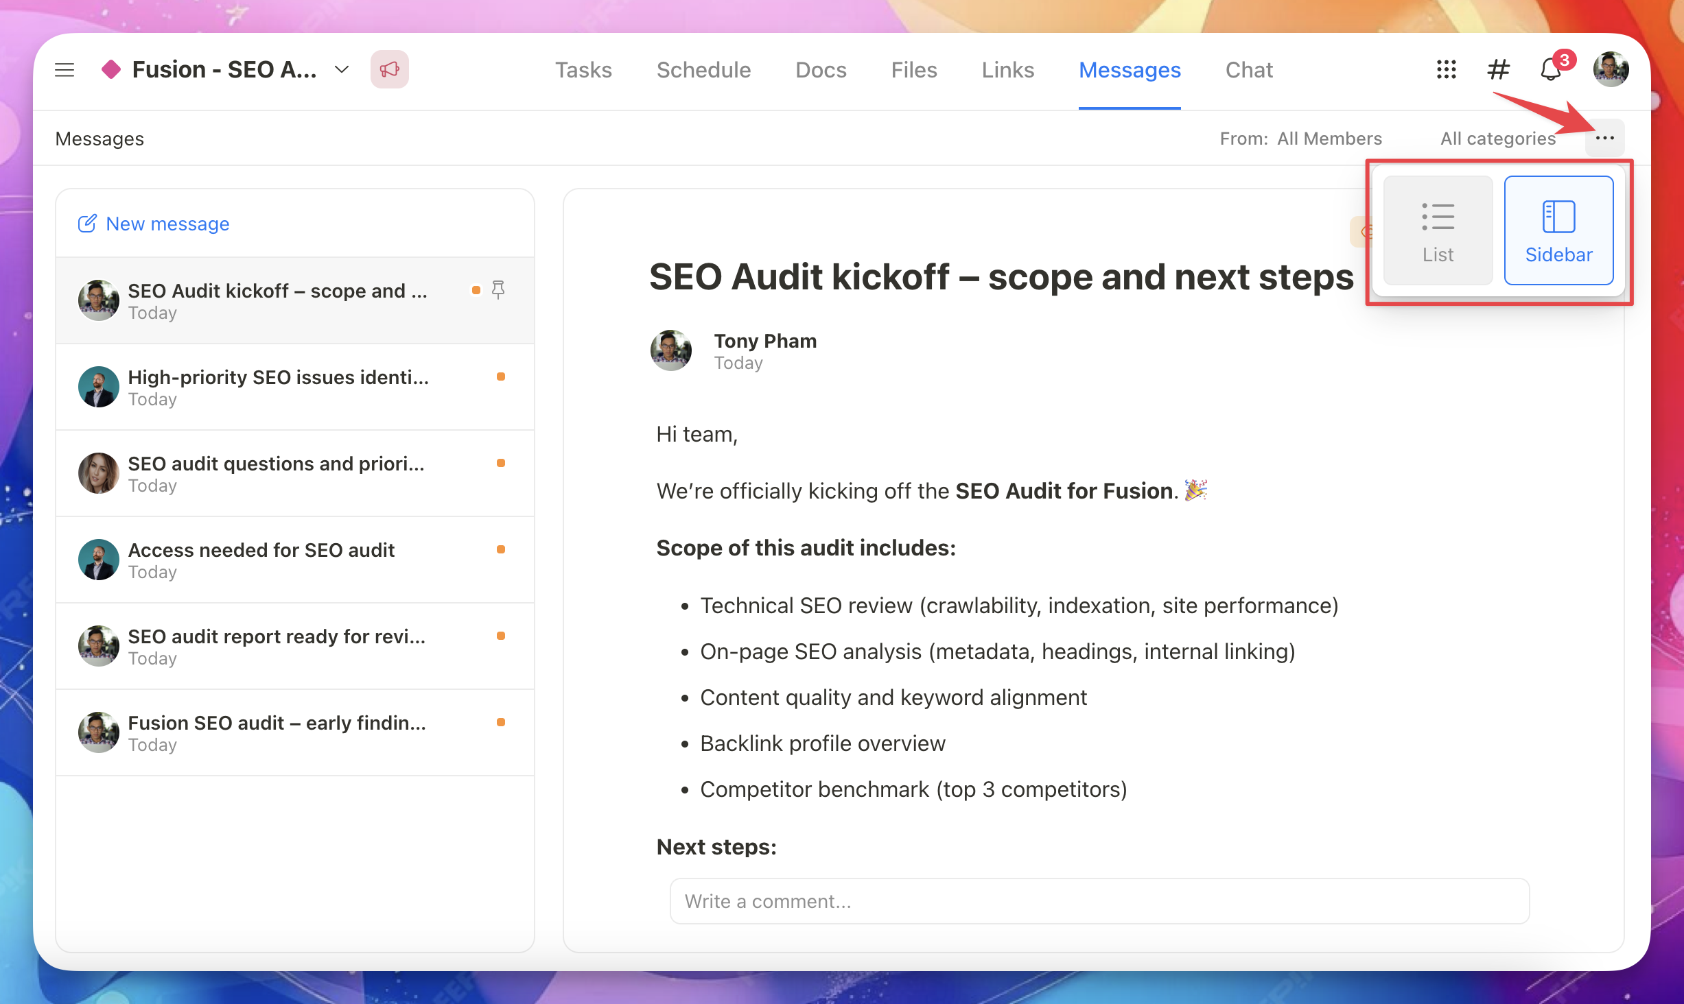Click the pink megaphone announcement icon
This screenshot has height=1004, width=1684.
point(389,70)
